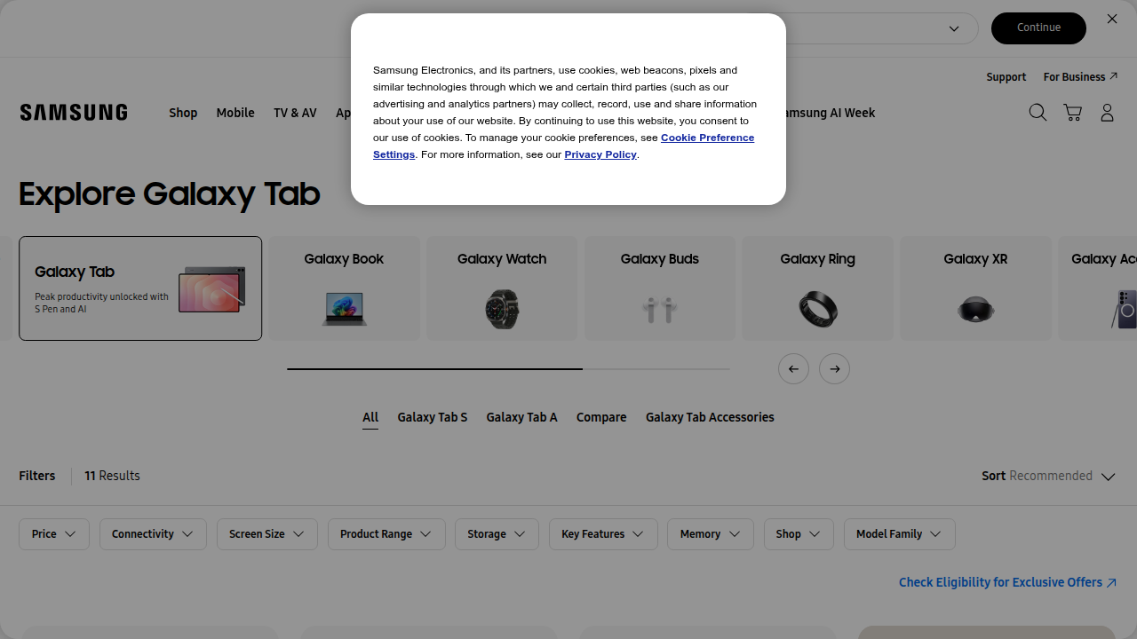This screenshot has height=639, width=1137.
Task: Click the Filters label
Action: point(37,477)
